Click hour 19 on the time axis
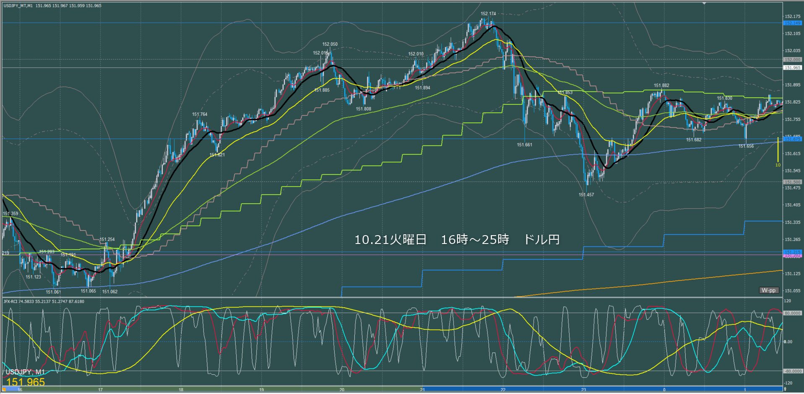This screenshot has width=804, height=394. click(x=261, y=390)
